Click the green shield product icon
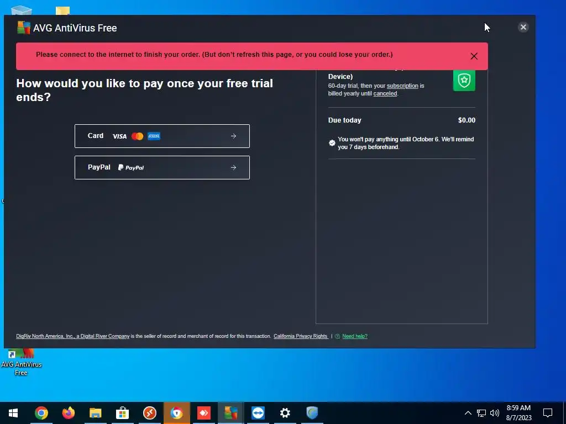This screenshot has height=424, width=566. (x=464, y=80)
